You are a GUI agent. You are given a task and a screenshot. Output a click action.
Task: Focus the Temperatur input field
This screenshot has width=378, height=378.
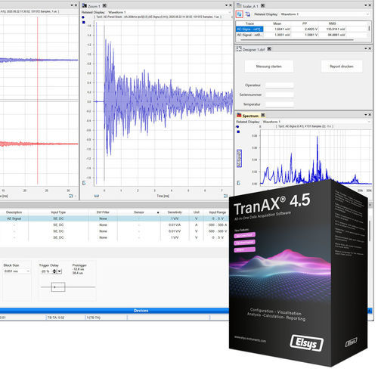click(x=280, y=104)
